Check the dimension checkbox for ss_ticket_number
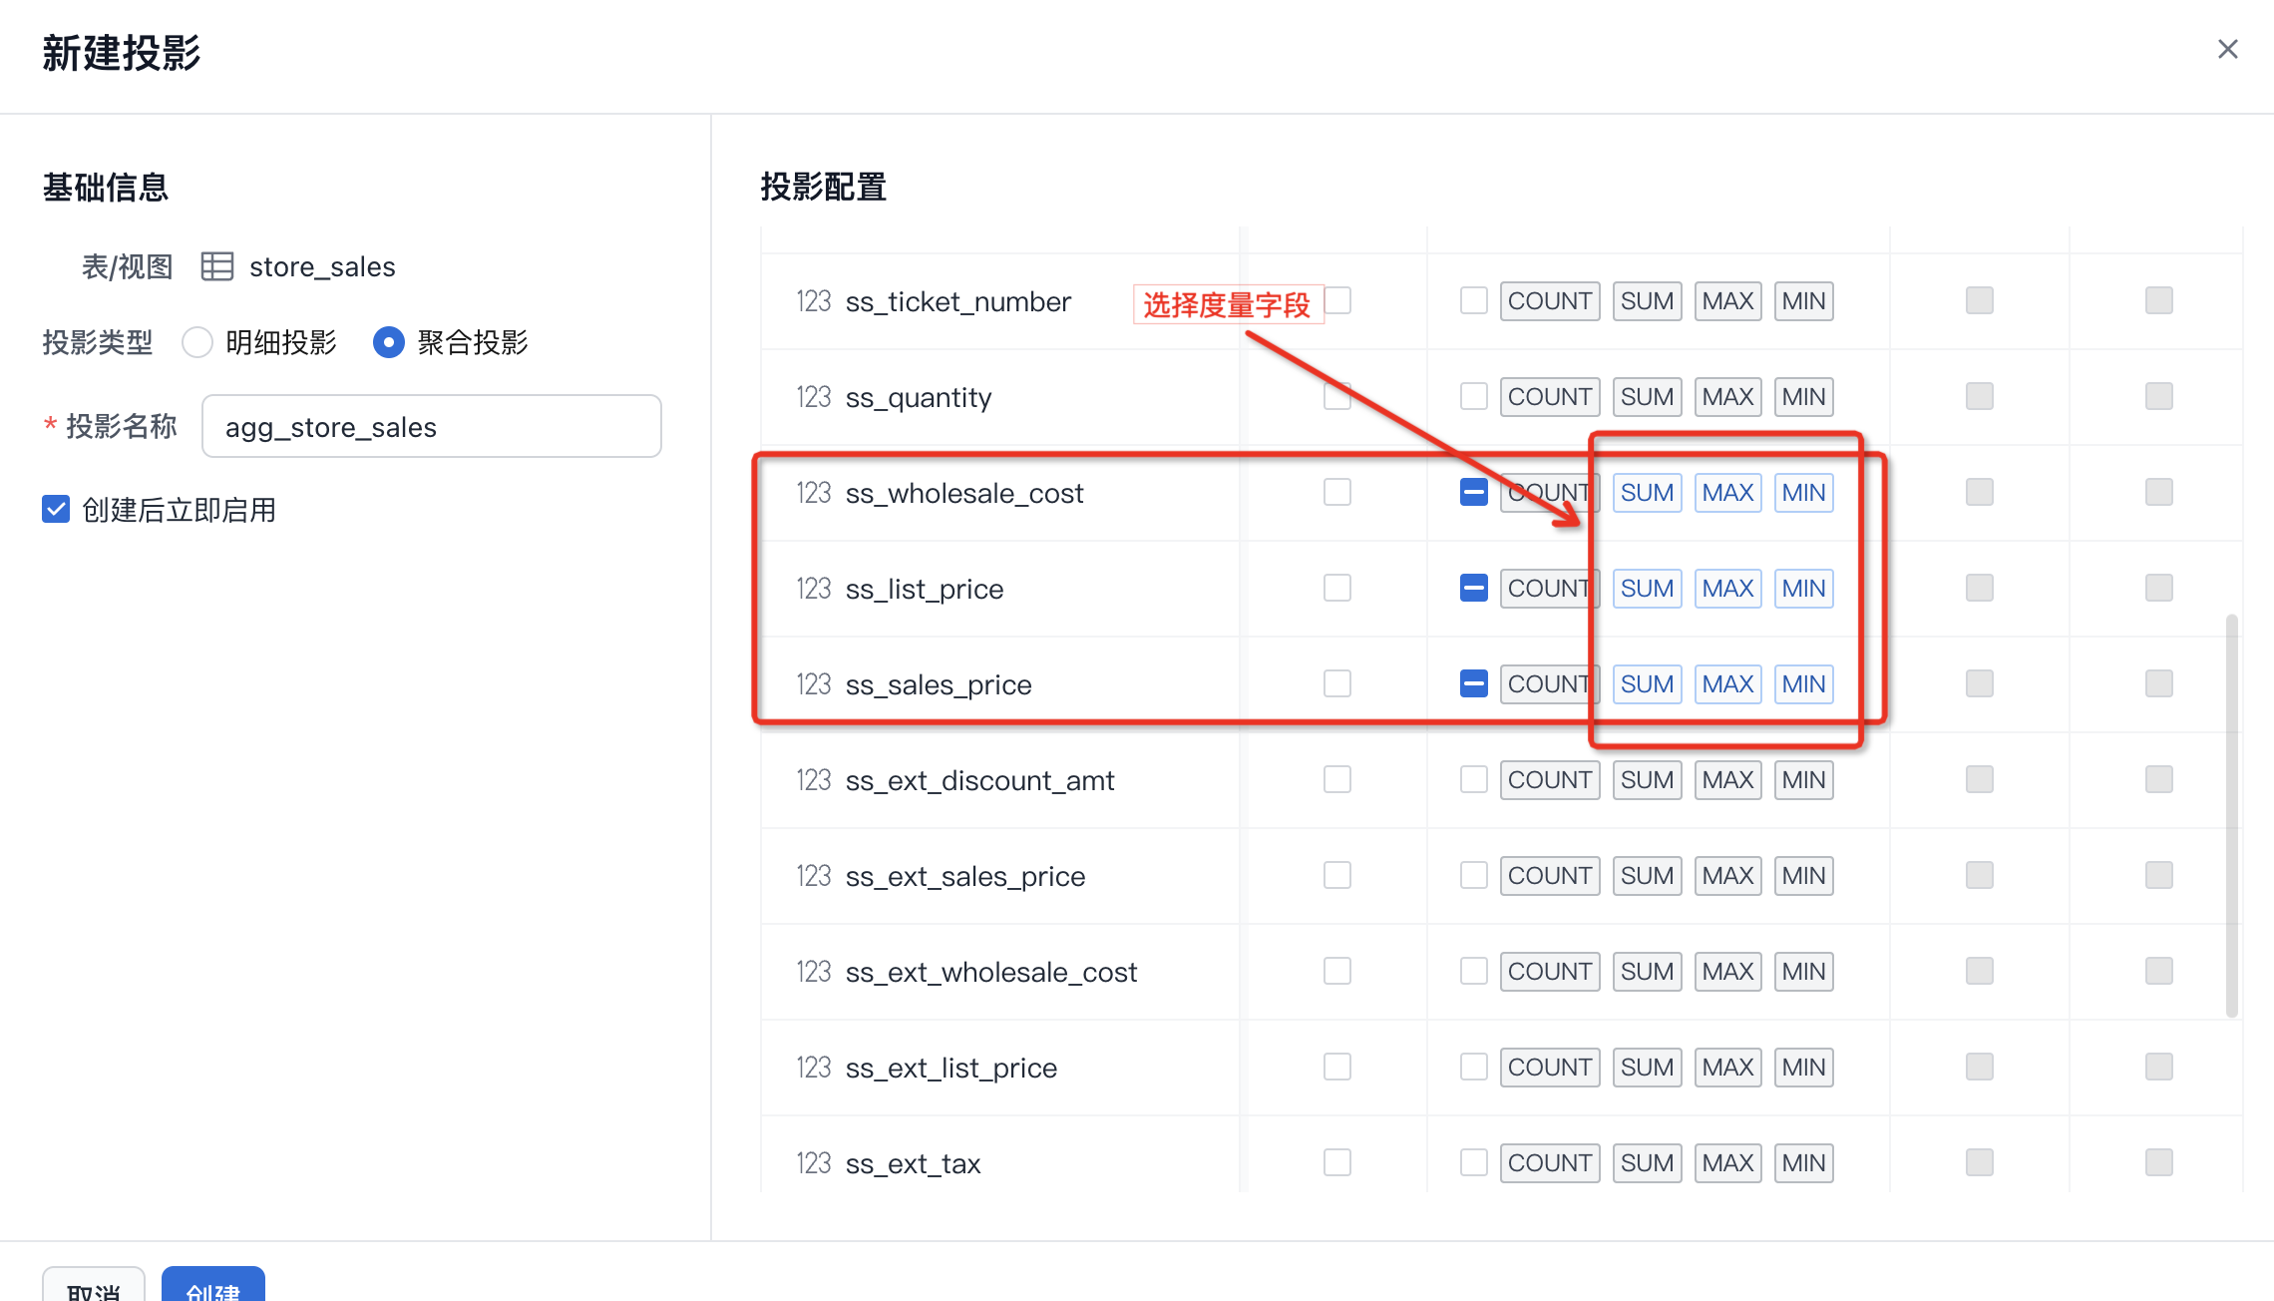Screen dimensions: 2274x1301 tap(1337, 301)
